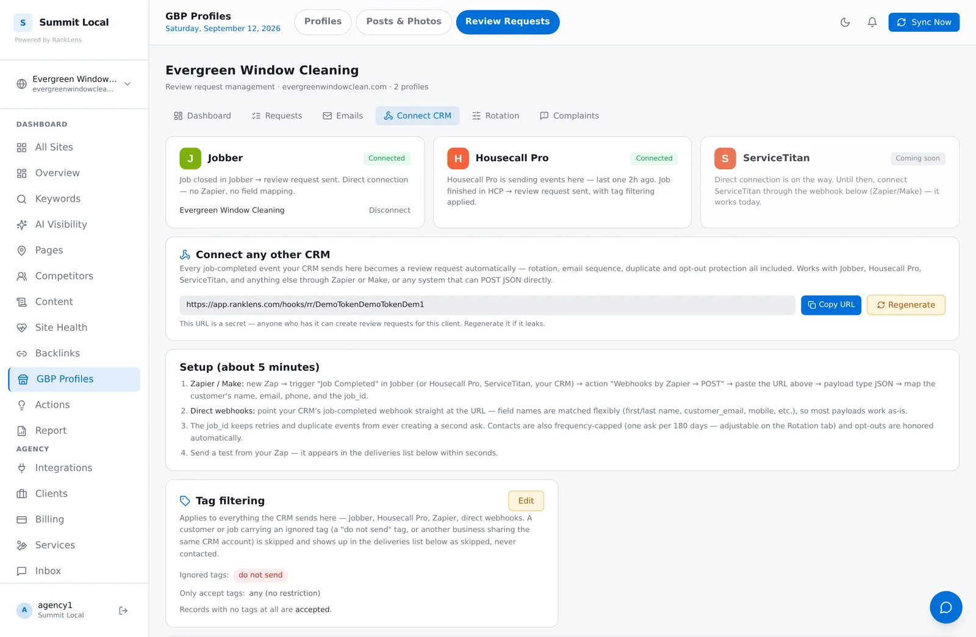
Task: Select the Review Requests tab
Action: 508,22
